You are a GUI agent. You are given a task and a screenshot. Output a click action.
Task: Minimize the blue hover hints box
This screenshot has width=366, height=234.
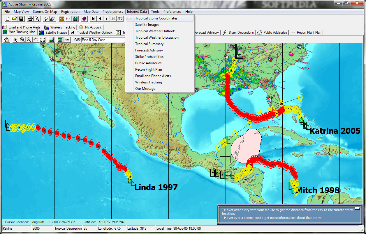pos(357,209)
